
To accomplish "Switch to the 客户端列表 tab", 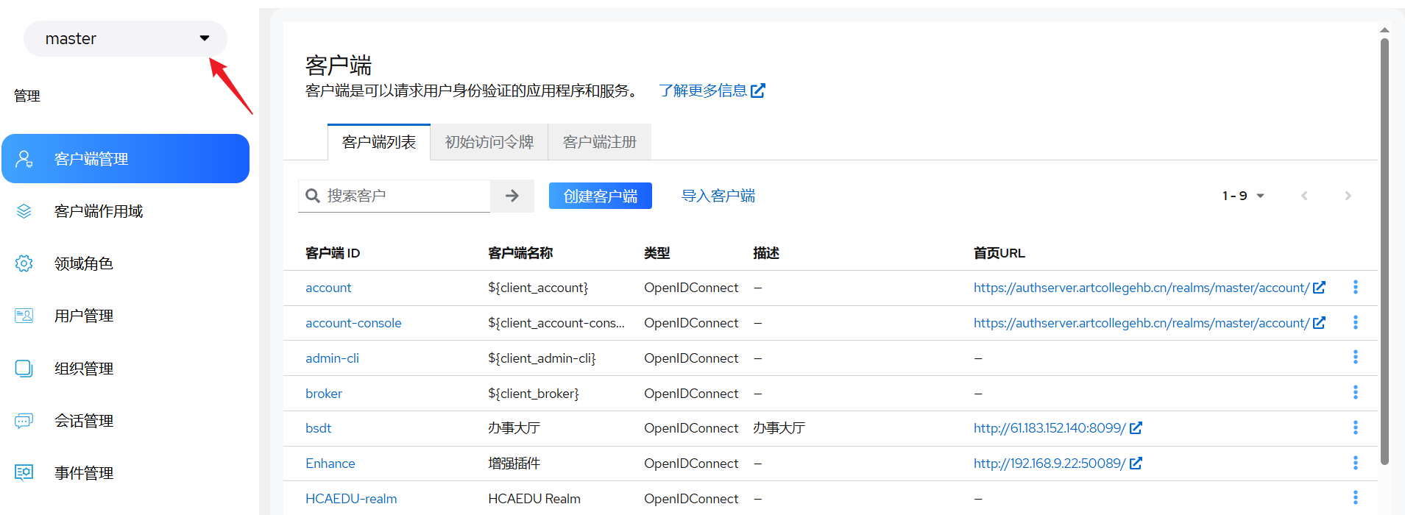I will (x=379, y=142).
